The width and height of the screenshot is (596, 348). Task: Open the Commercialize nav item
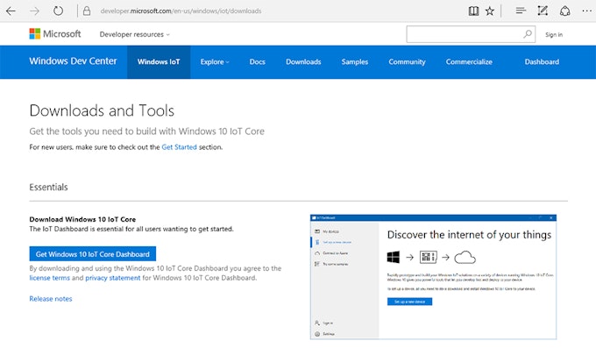tap(469, 61)
